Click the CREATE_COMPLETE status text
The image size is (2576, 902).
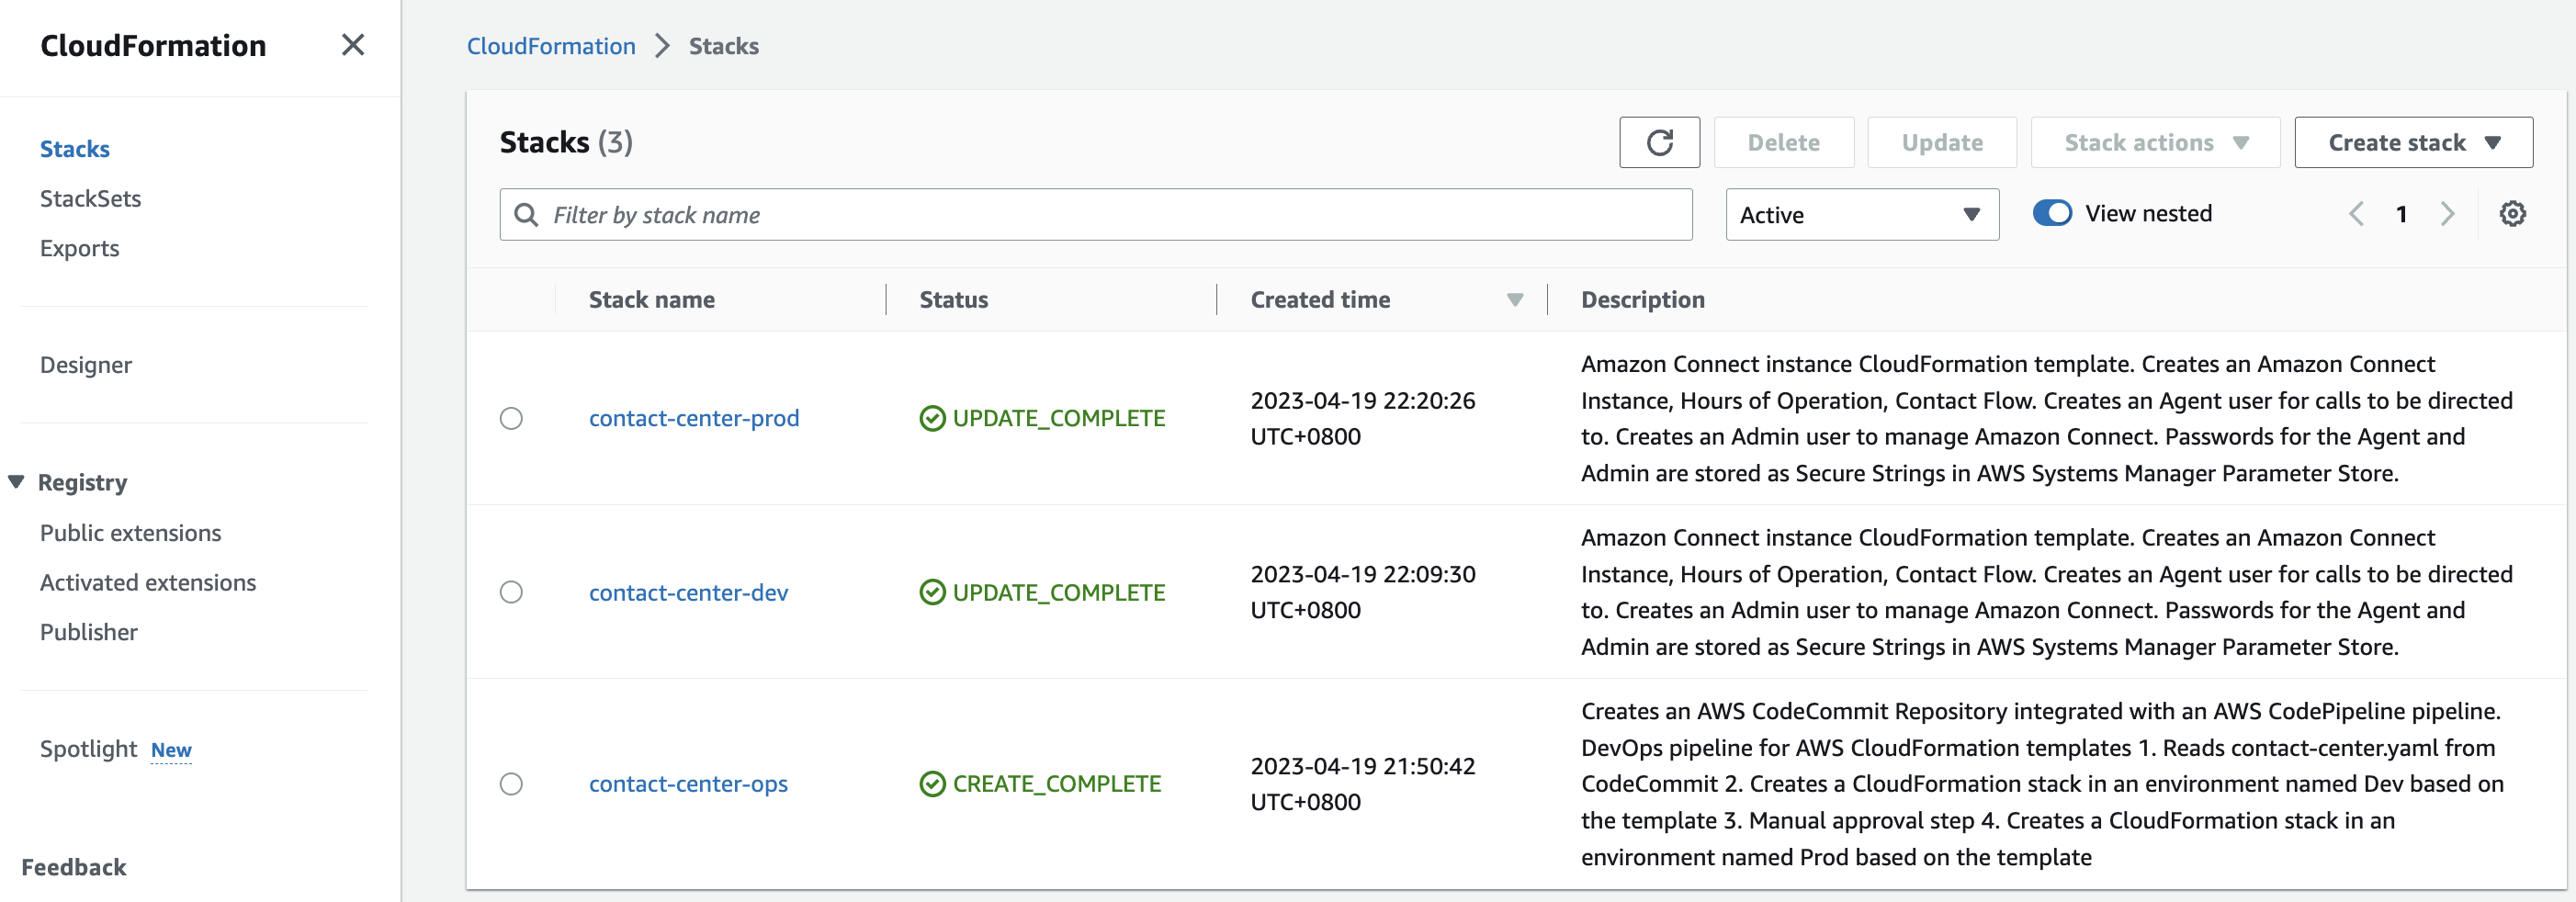(1056, 783)
